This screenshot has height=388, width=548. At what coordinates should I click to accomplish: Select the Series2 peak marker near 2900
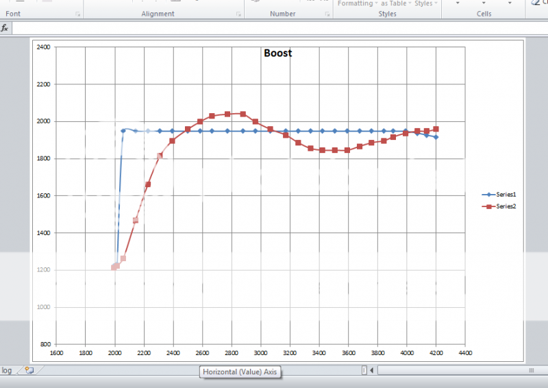243,114
